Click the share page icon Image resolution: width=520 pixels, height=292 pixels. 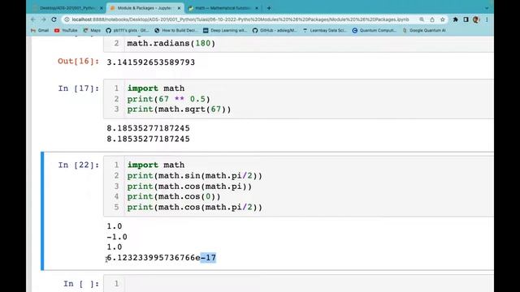(432, 19)
